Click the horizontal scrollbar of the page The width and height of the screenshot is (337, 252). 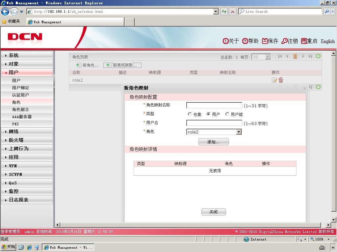click(190, 225)
